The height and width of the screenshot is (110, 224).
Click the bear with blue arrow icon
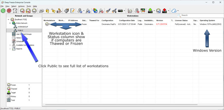[158, 11]
